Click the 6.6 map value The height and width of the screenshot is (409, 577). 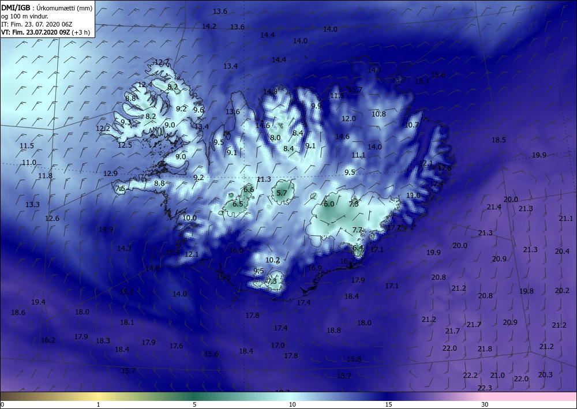tap(249, 189)
